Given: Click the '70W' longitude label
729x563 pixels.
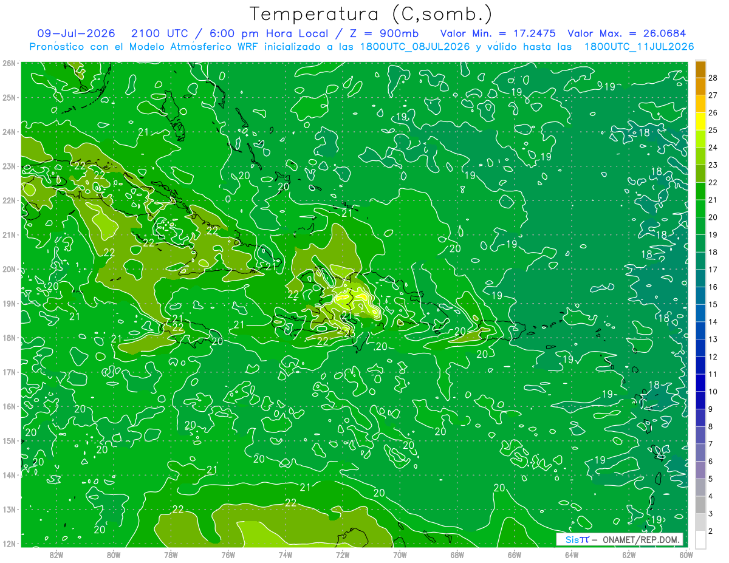Looking at the screenshot, I should coord(400,554).
